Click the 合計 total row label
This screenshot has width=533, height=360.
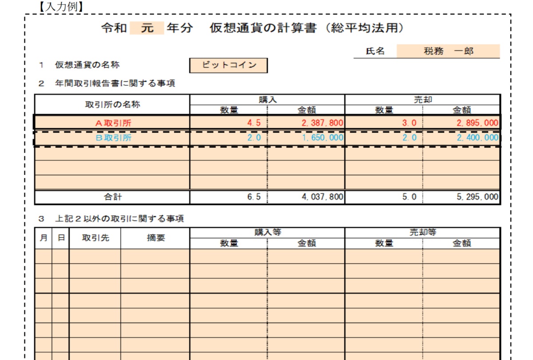(x=112, y=197)
